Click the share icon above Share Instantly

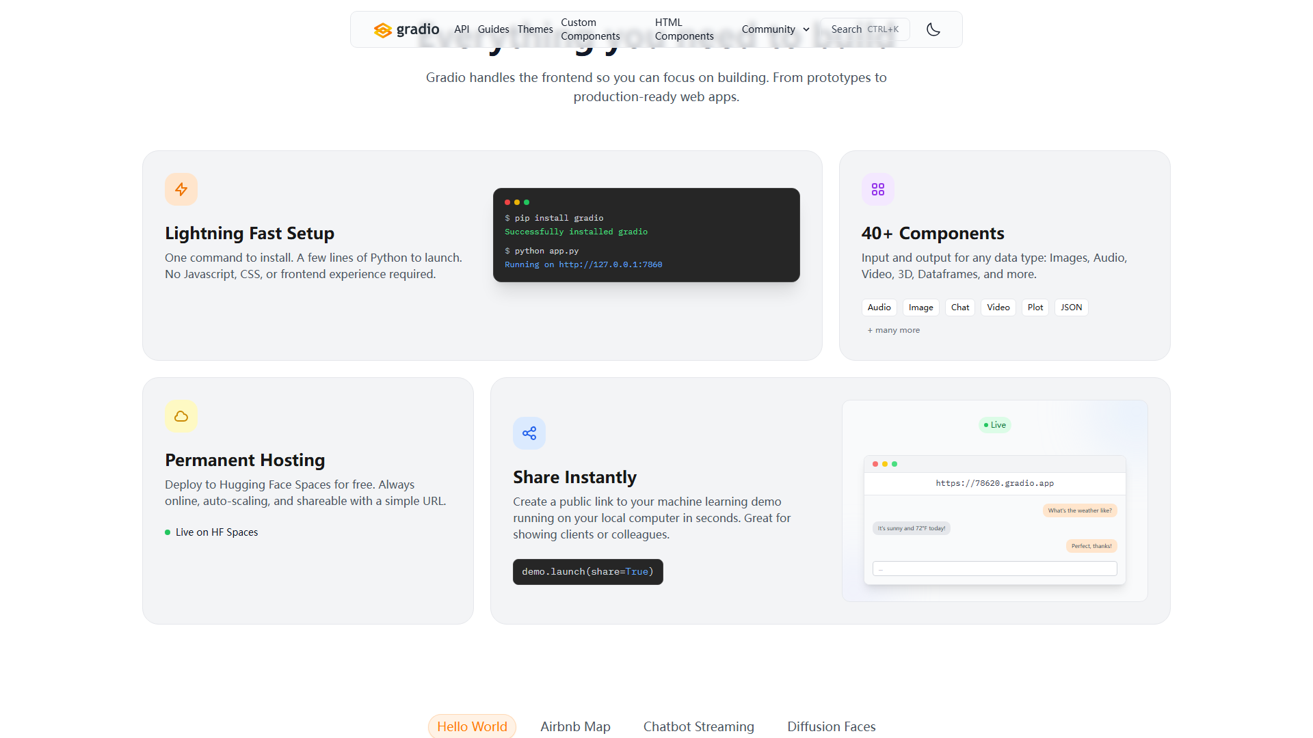[529, 433]
